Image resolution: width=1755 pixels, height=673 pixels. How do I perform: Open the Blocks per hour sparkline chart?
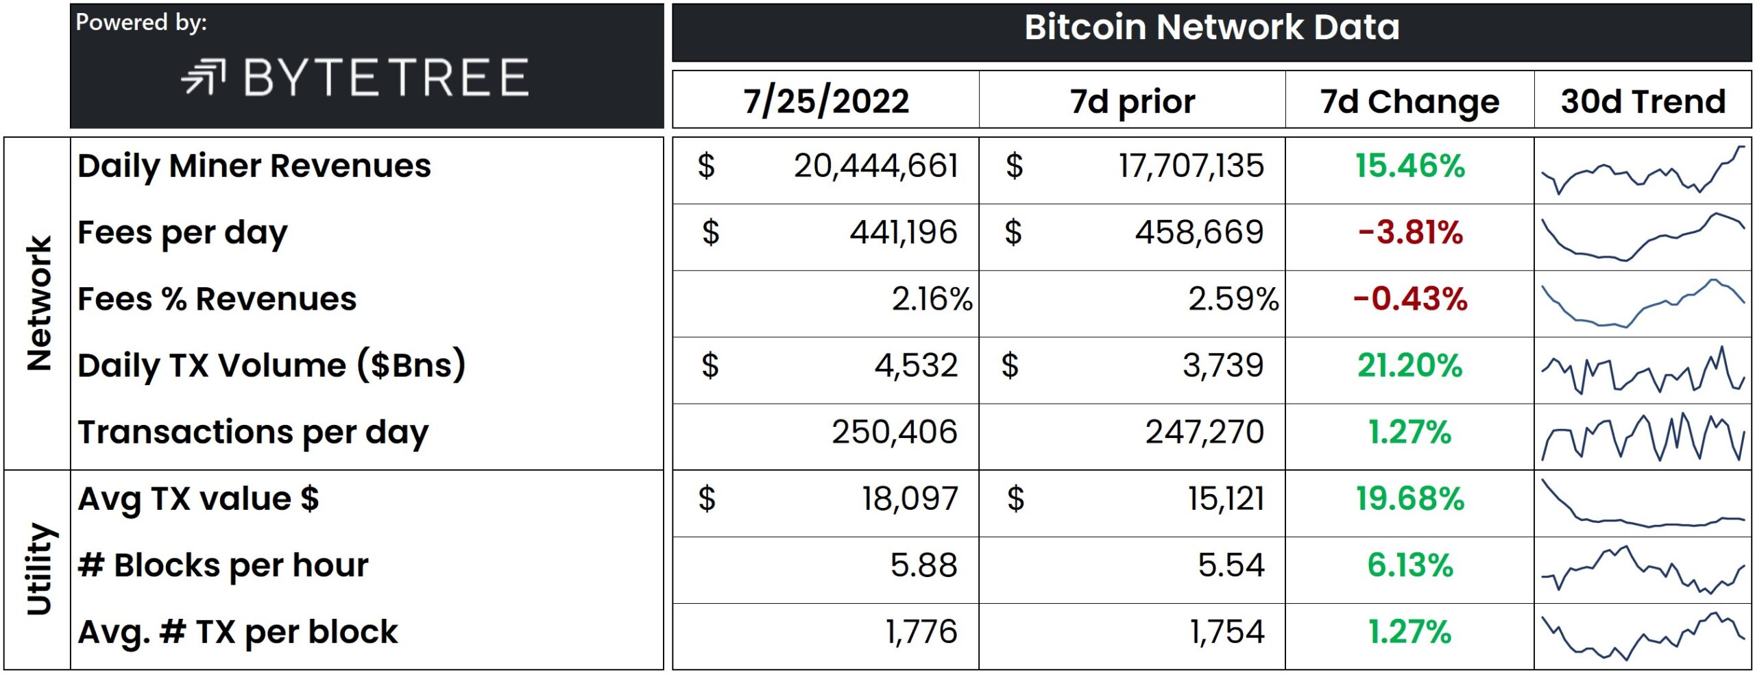[1643, 570]
